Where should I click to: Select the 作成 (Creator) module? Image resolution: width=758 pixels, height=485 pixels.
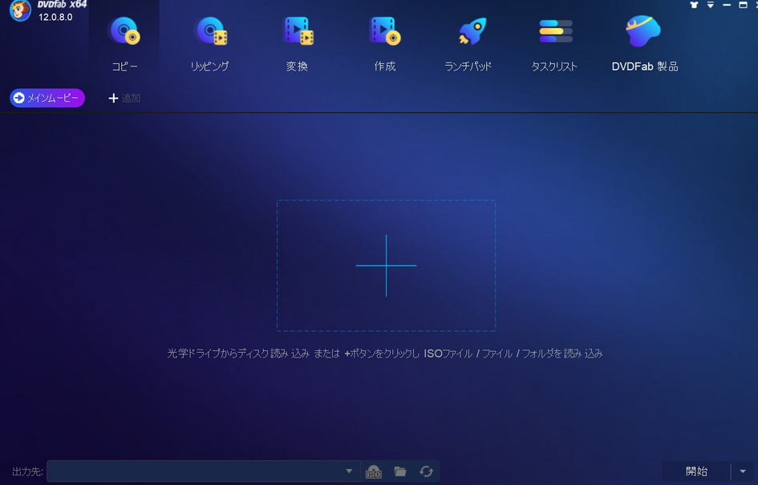tap(384, 42)
